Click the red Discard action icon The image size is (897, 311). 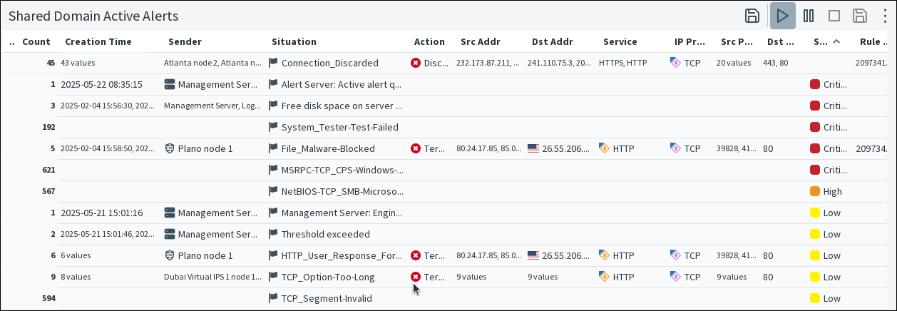(416, 63)
